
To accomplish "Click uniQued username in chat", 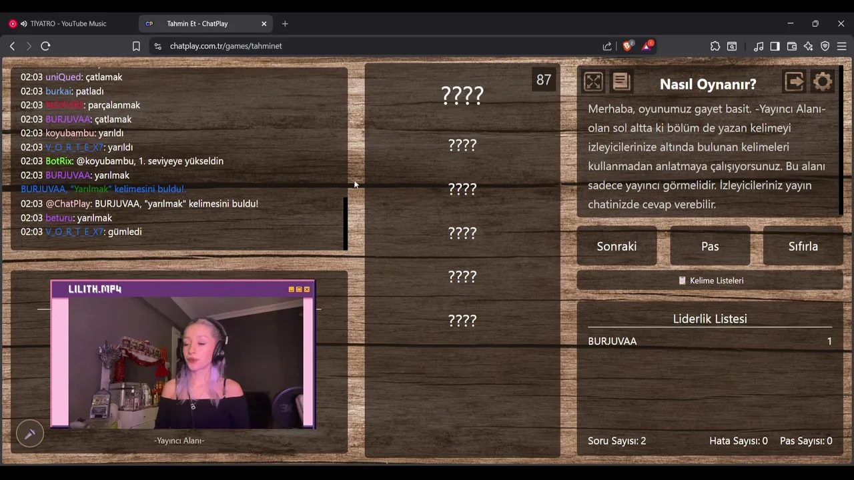I will click(63, 77).
